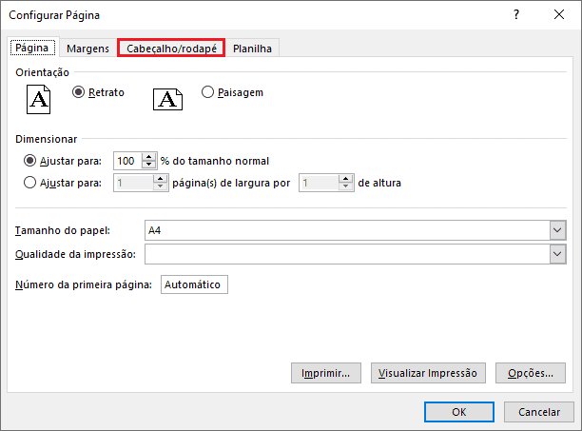582x431 pixels.
Task: Select Ajustar para pages wide by tall option
Action: coord(29,183)
